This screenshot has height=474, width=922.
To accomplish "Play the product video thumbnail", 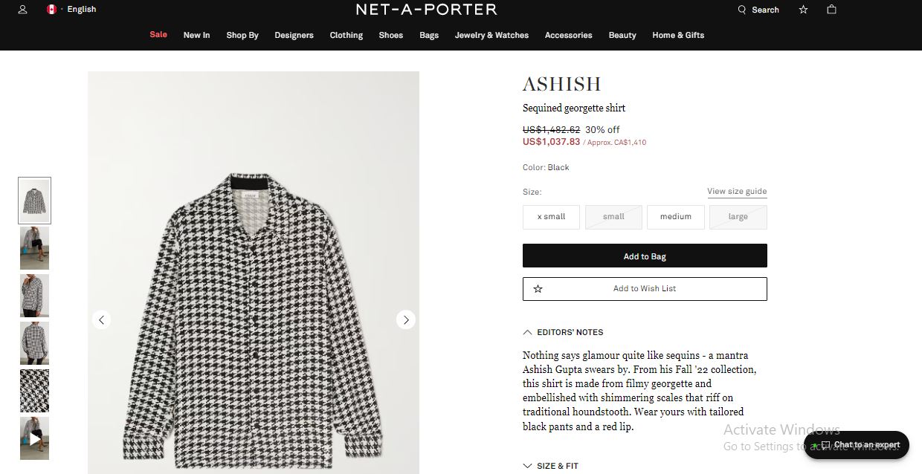I will pos(34,438).
